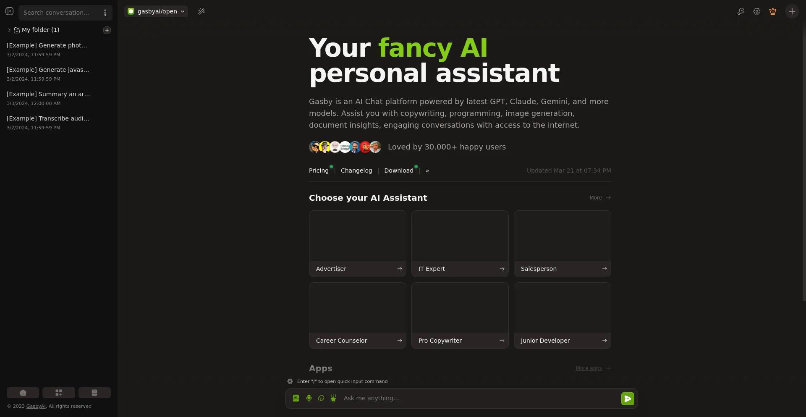Click the Advertiser card thumbnail area

point(358,236)
